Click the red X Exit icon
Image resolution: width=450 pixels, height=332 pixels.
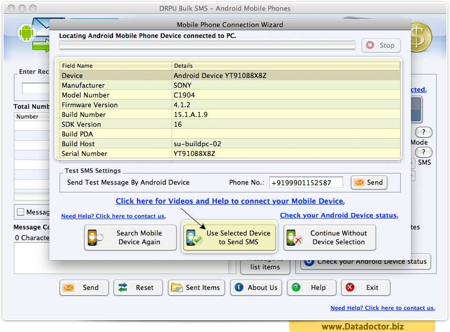tap(350, 287)
